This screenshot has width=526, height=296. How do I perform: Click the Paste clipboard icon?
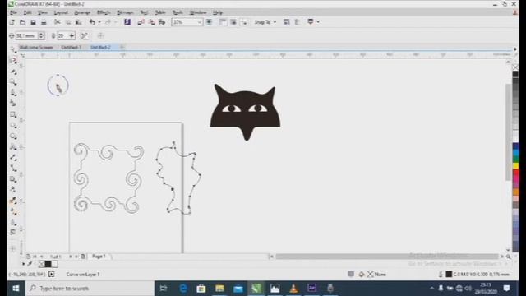pos(79,22)
